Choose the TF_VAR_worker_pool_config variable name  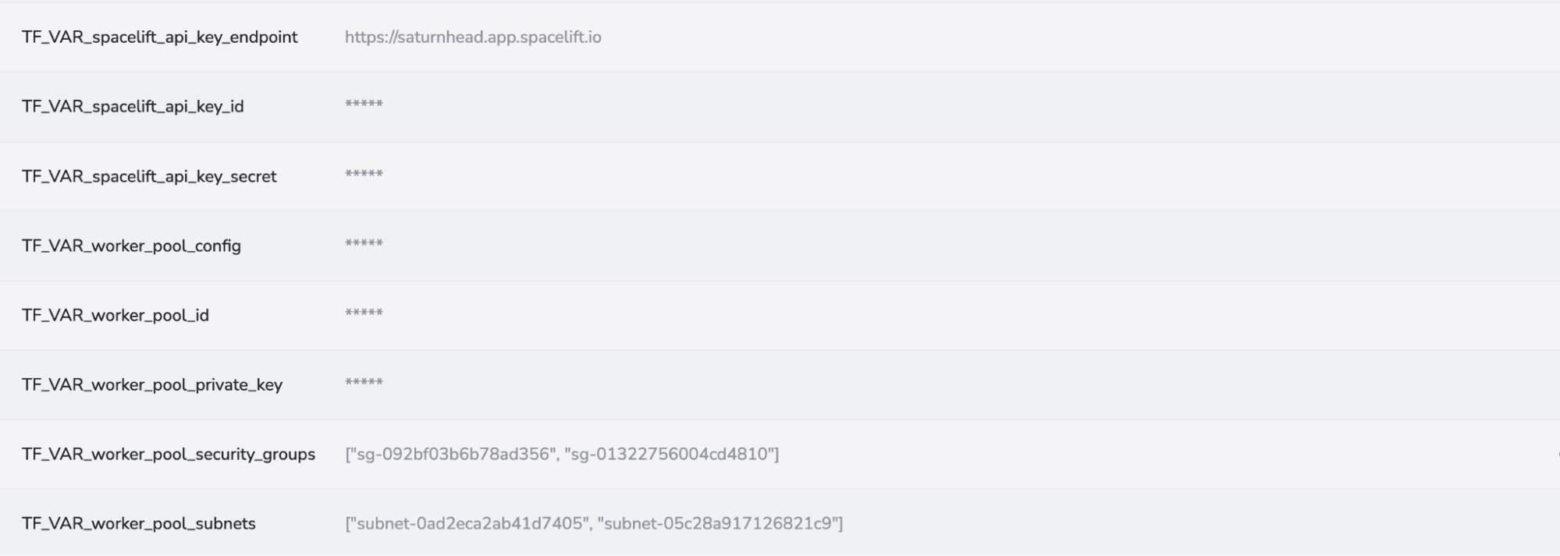pyautogui.click(x=131, y=246)
